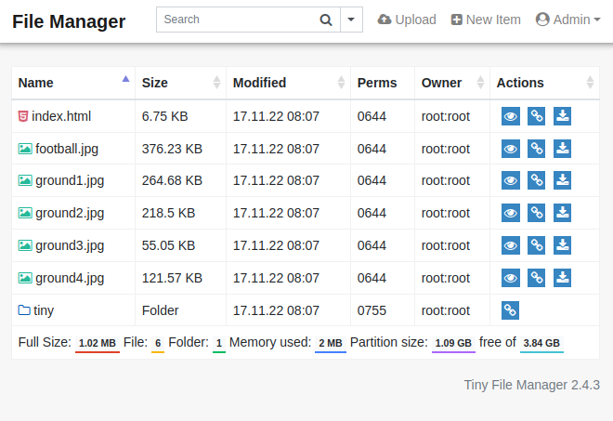Click New Item in the navigation bar
Screen dimensions: 613x421
point(486,20)
